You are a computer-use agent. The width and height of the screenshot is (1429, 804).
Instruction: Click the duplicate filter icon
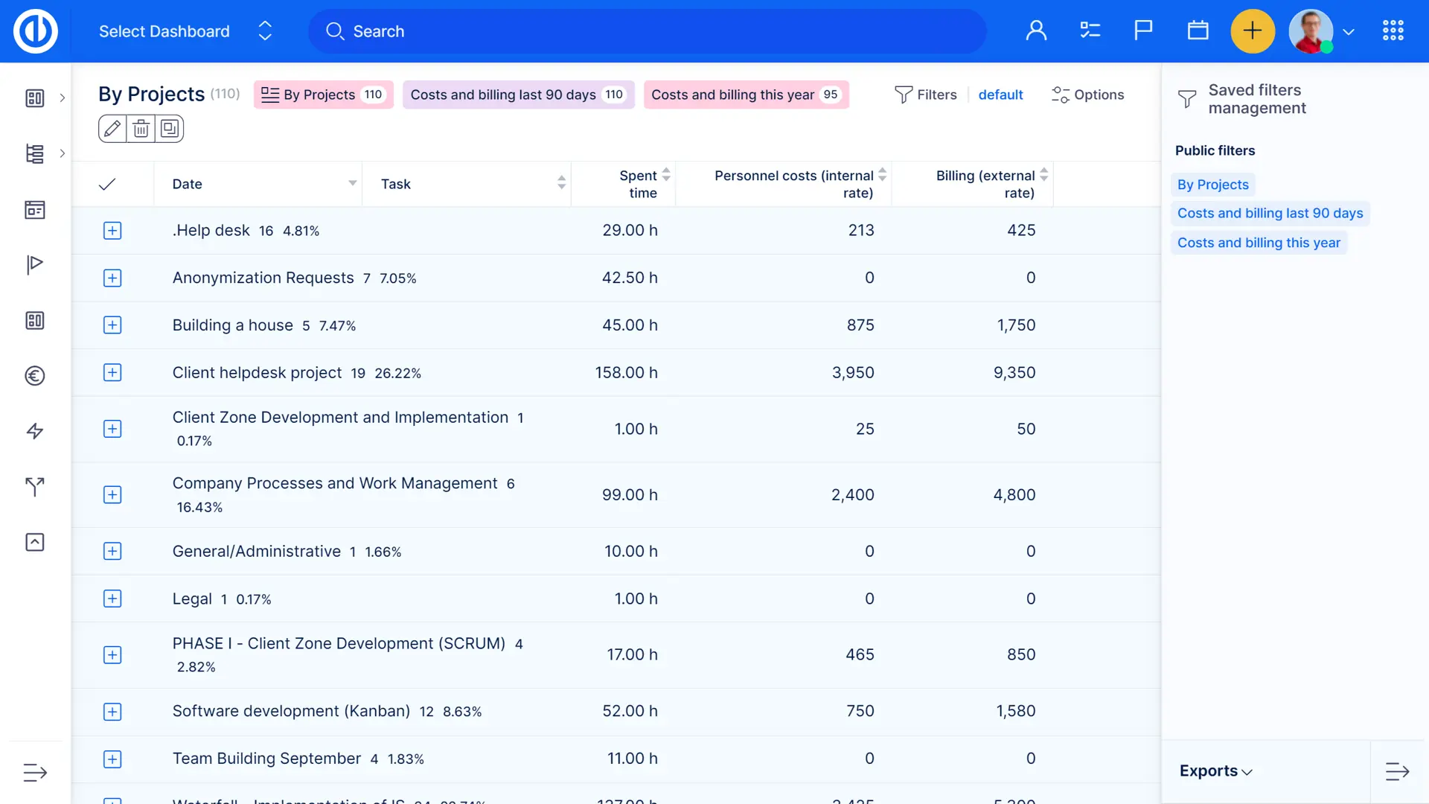coord(170,129)
